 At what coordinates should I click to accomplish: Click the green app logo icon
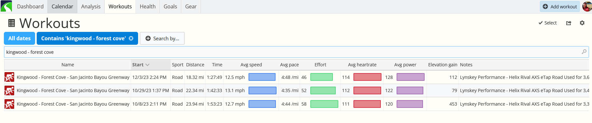6,6
